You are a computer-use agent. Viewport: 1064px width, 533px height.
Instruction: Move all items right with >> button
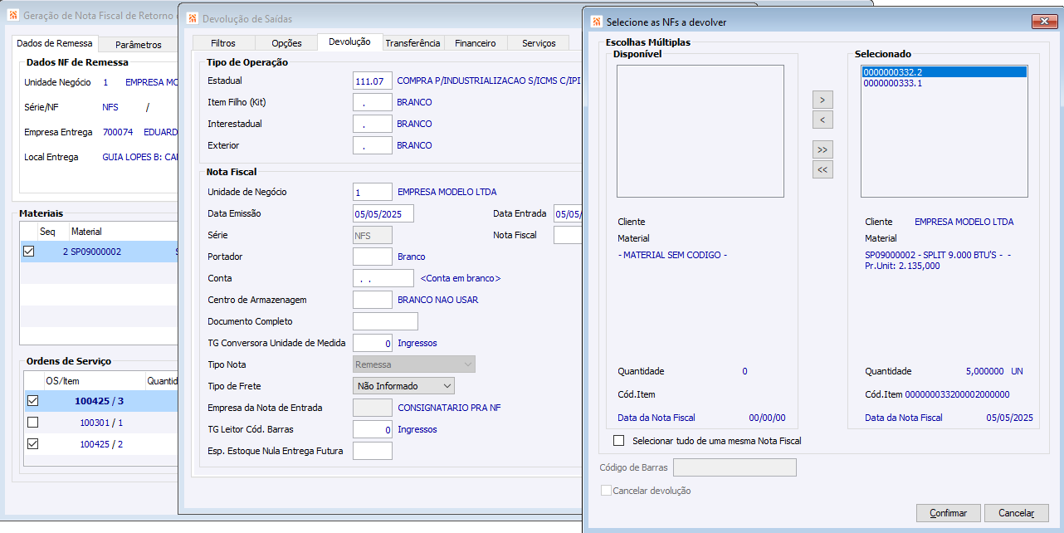click(x=822, y=149)
